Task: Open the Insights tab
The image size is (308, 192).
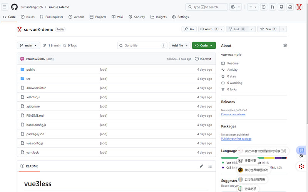Action: click(159, 17)
